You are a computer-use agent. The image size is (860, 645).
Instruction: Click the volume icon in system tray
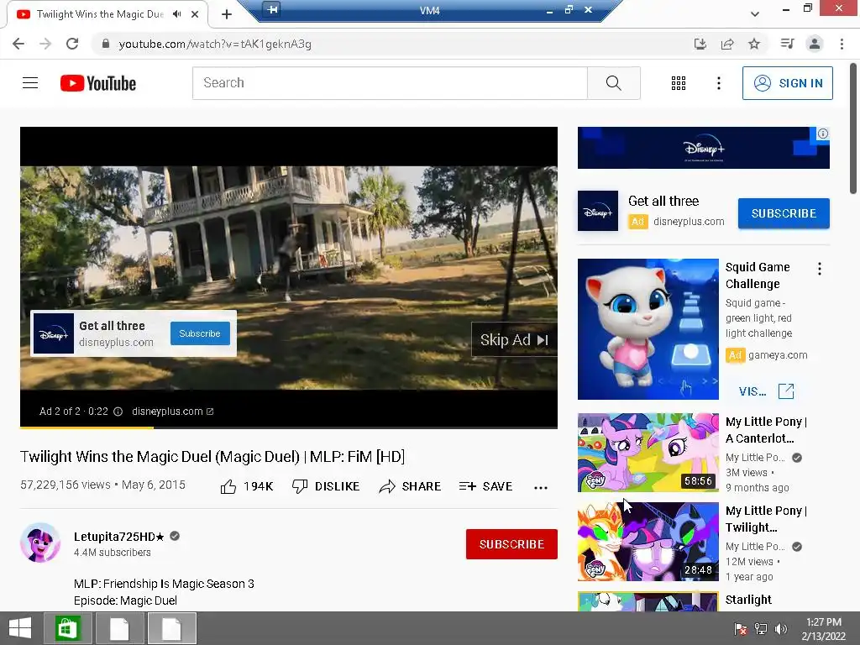781,629
